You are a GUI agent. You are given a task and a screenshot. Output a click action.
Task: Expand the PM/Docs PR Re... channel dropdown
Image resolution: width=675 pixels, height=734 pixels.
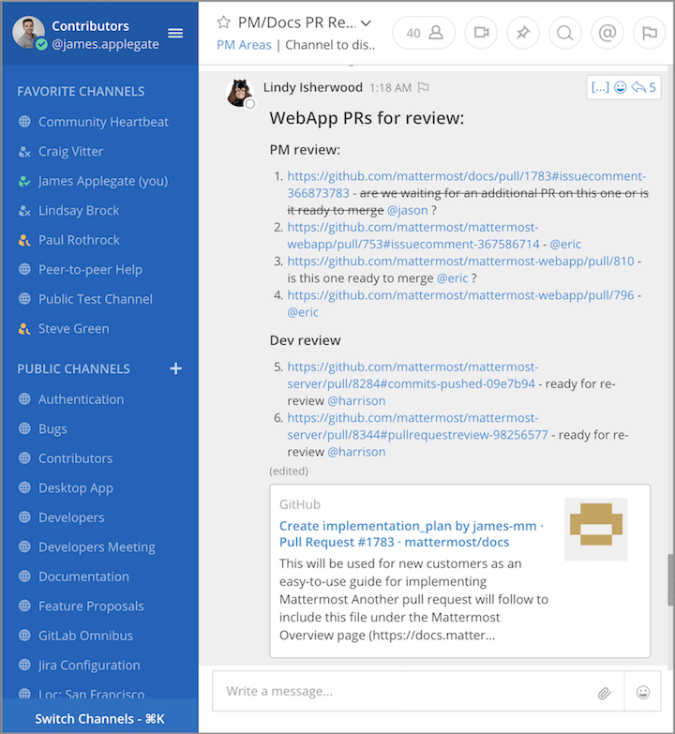[x=366, y=22]
